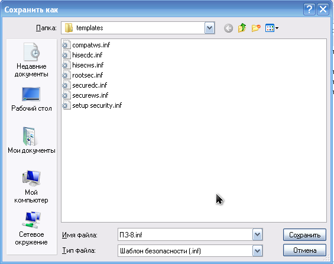This screenshot has height=264, width=334.
Task: Close the Сохранить как dialog
Action: pos(323,9)
